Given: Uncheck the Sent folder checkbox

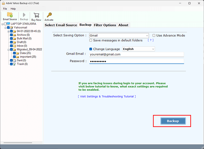Looking at the screenshot, I should tap(11, 60).
